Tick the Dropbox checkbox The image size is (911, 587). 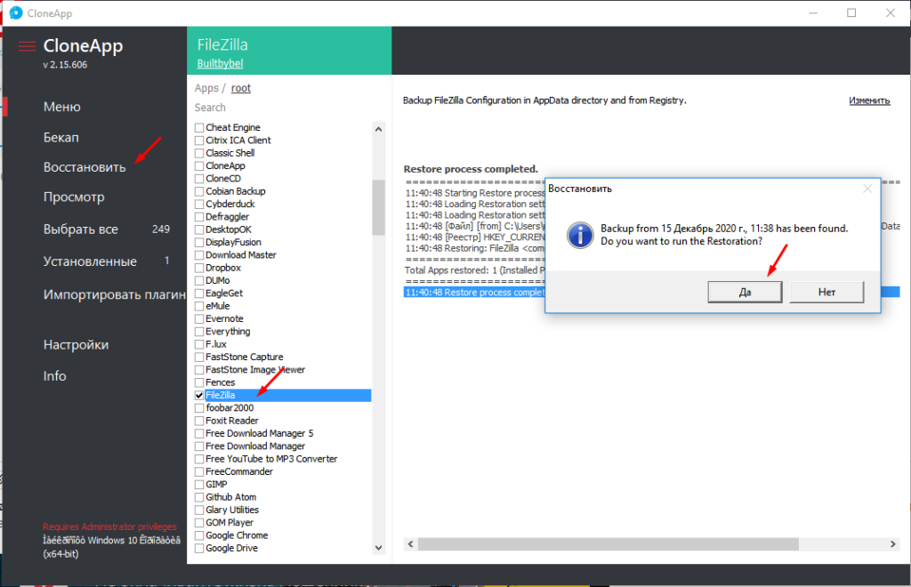pos(199,268)
